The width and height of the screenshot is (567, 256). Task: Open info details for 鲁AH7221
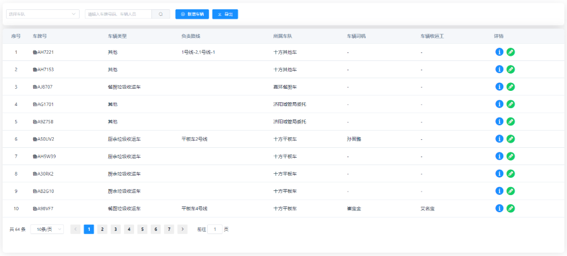(x=499, y=52)
